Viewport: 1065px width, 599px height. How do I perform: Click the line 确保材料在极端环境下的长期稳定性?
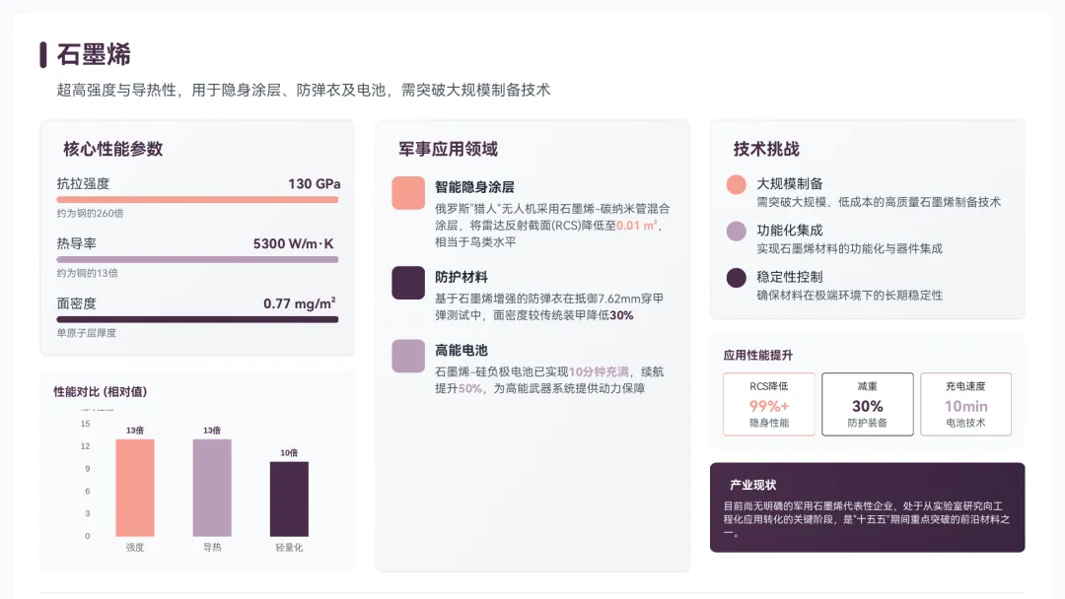point(850,296)
